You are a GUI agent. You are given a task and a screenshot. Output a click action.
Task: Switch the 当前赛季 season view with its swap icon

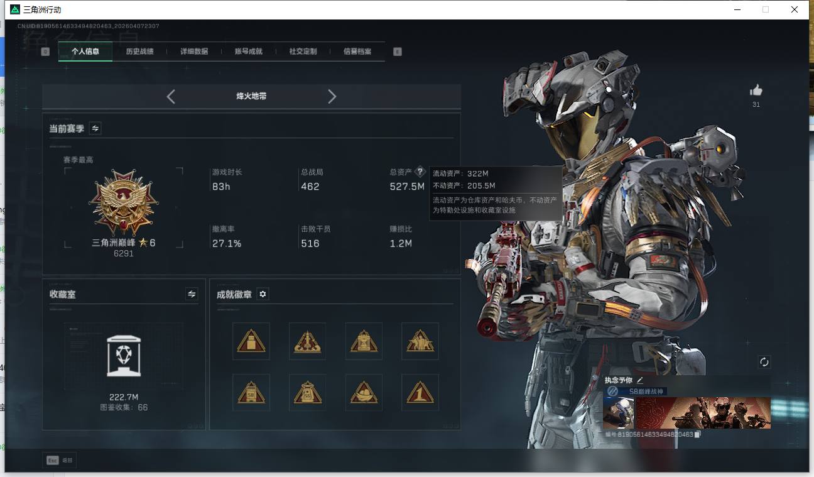pyautogui.click(x=95, y=128)
